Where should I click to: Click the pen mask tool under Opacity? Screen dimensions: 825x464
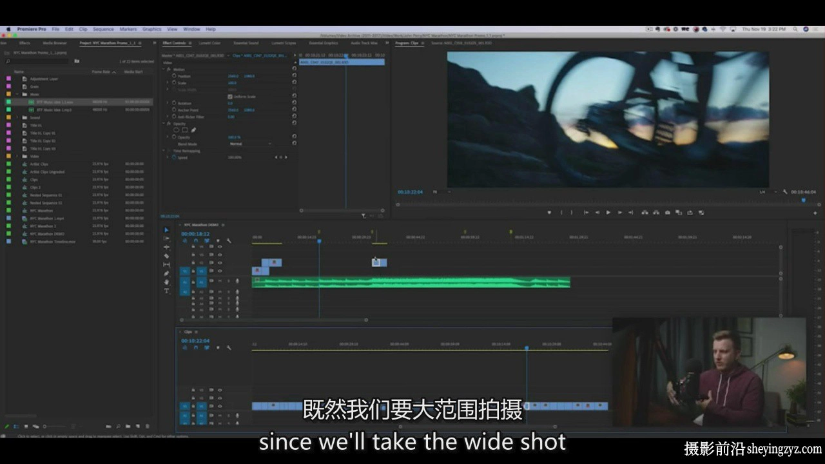point(193,130)
